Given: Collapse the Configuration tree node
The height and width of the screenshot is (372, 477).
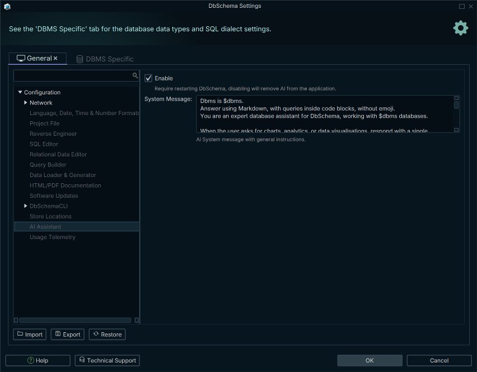Looking at the screenshot, I should tap(20, 92).
